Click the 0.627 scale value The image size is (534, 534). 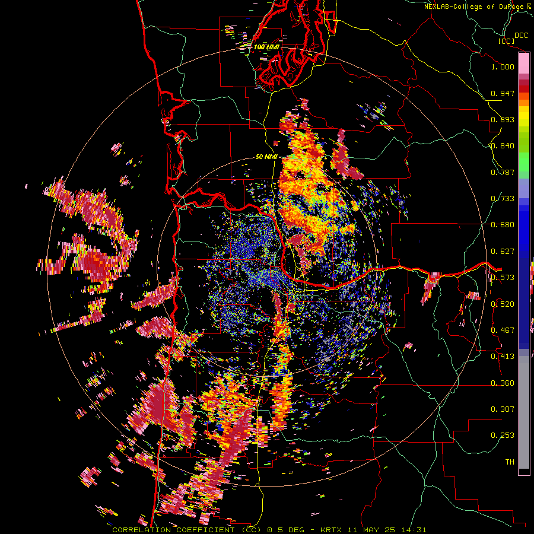pos(503,252)
